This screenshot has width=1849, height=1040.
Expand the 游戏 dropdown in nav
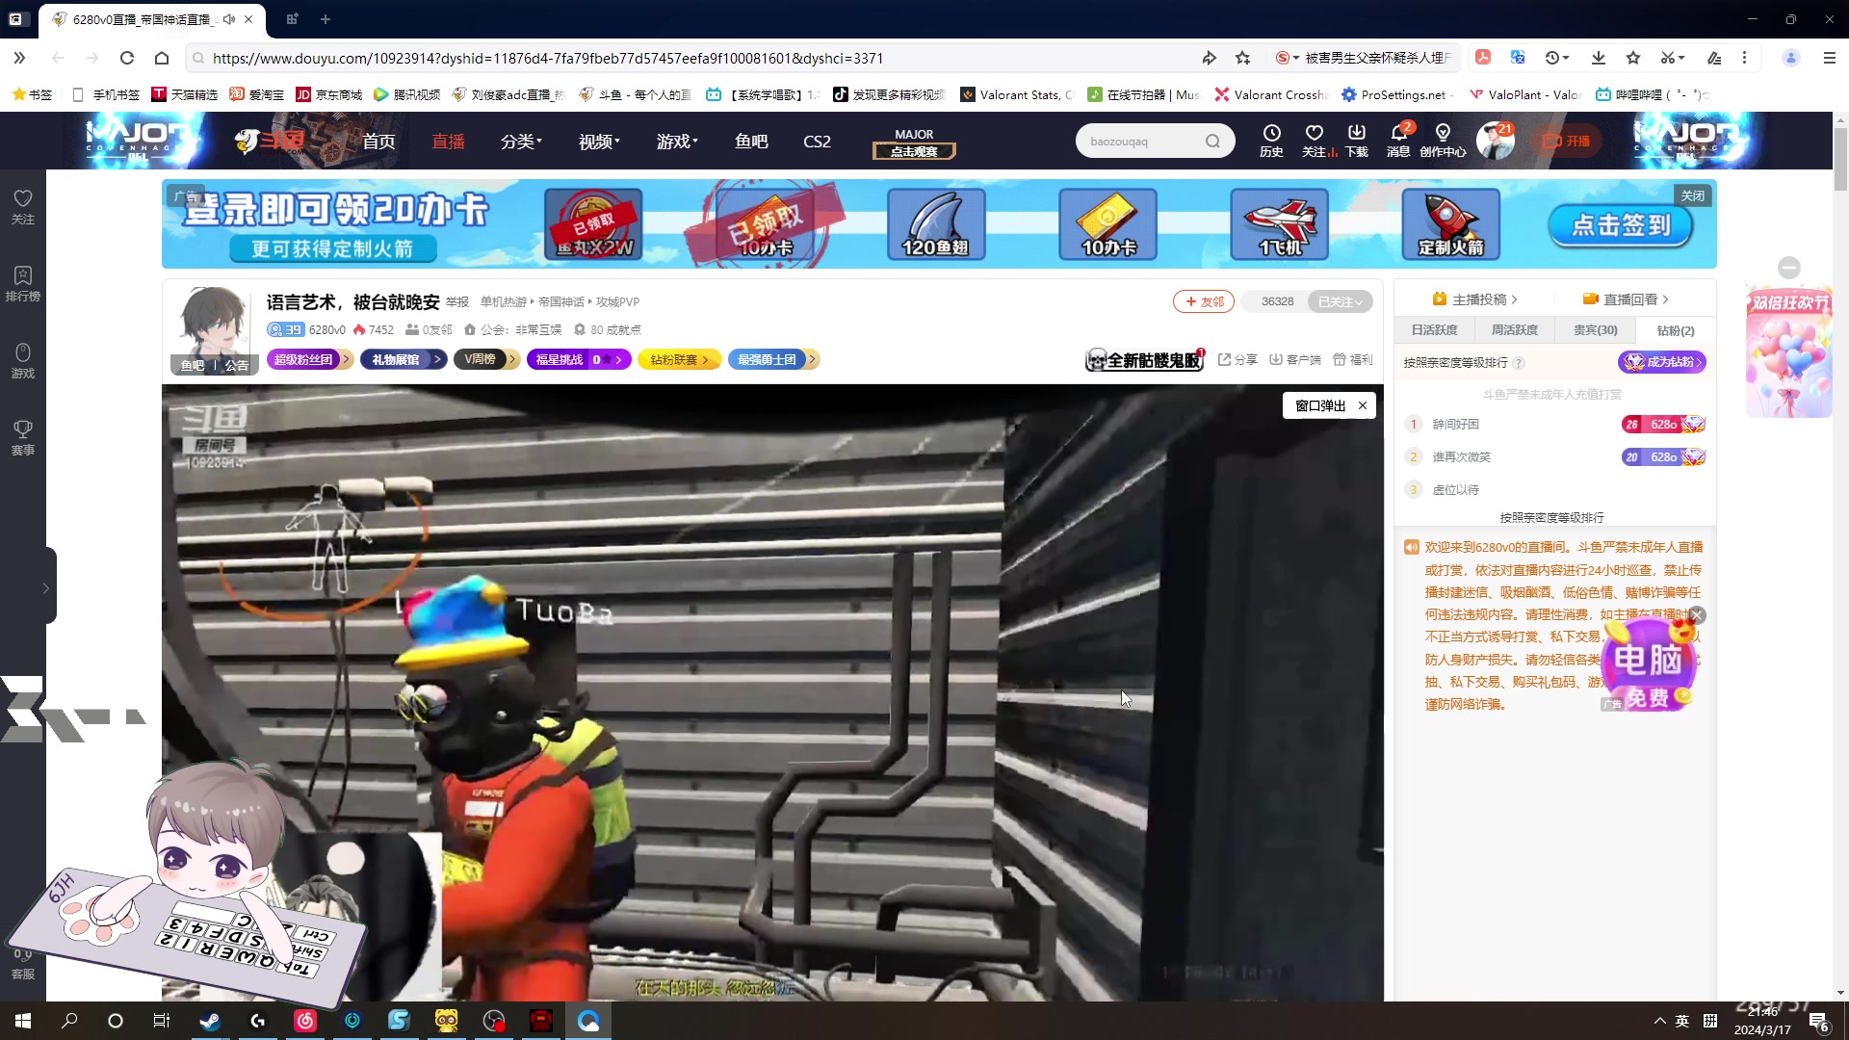coord(677,142)
